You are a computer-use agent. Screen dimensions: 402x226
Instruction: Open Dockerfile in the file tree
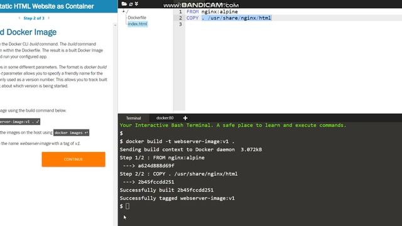coord(137,18)
